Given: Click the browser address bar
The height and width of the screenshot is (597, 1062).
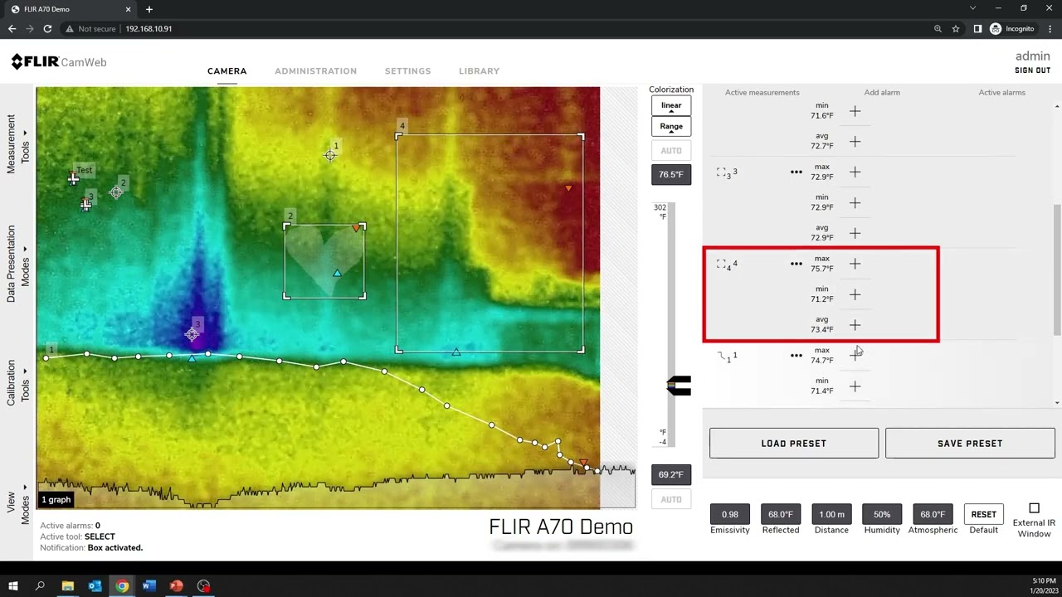Looking at the screenshot, I should tap(498, 28).
